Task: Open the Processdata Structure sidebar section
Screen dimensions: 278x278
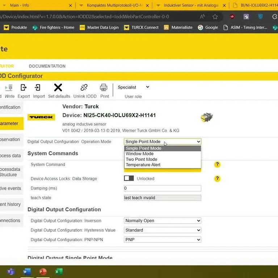Action: coord(12,172)
